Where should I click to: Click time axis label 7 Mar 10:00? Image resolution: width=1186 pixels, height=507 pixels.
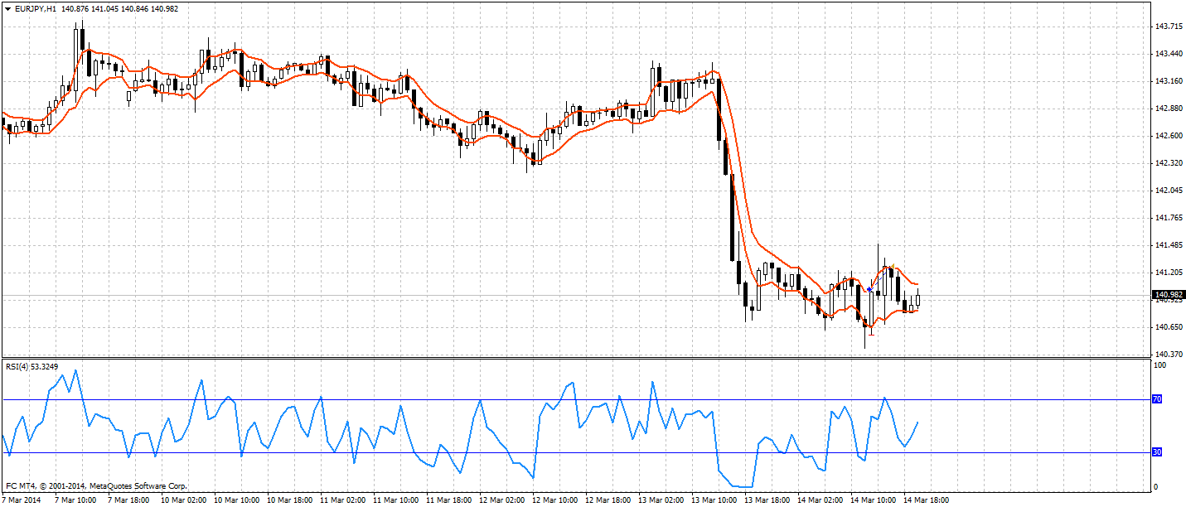(x=75, y=500)
